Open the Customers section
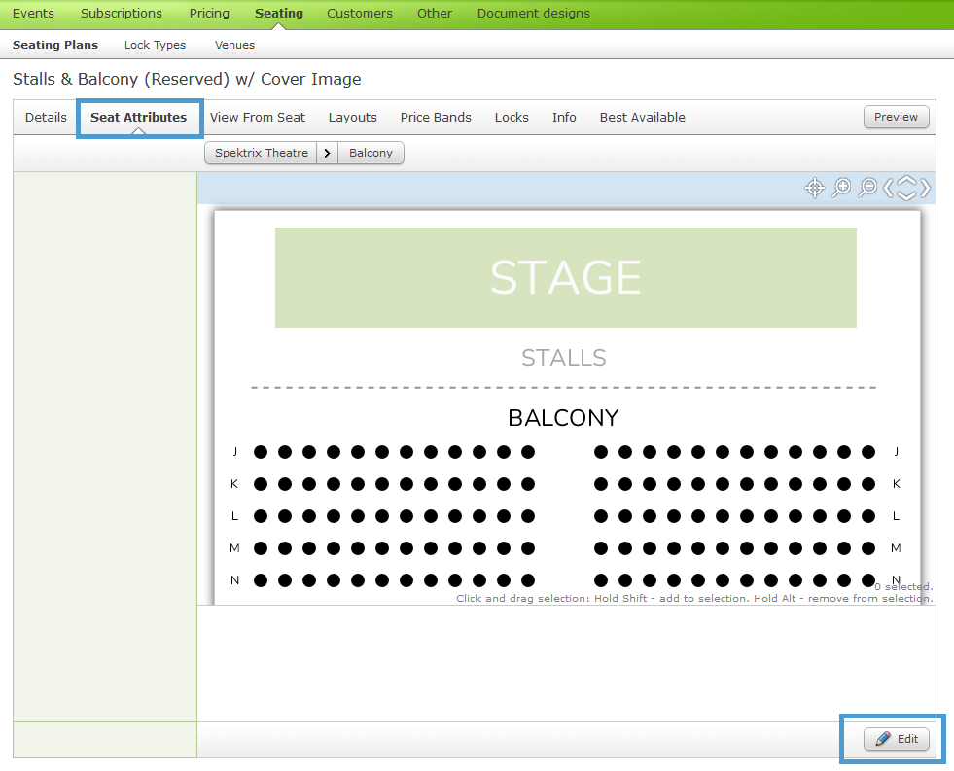 (360, 14)
